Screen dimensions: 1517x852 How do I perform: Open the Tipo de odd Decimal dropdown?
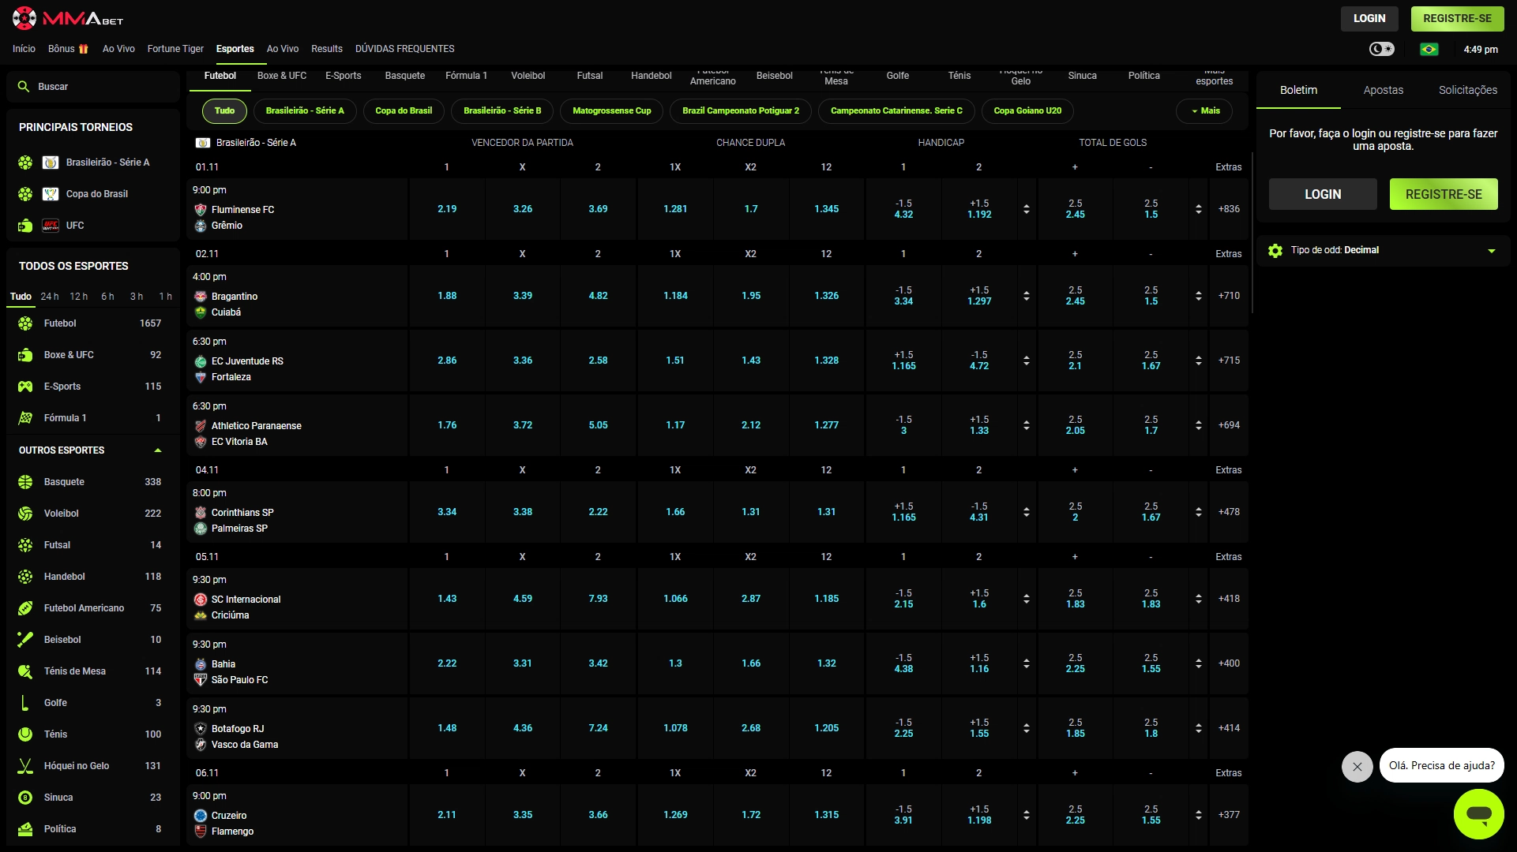point(1384,251)
